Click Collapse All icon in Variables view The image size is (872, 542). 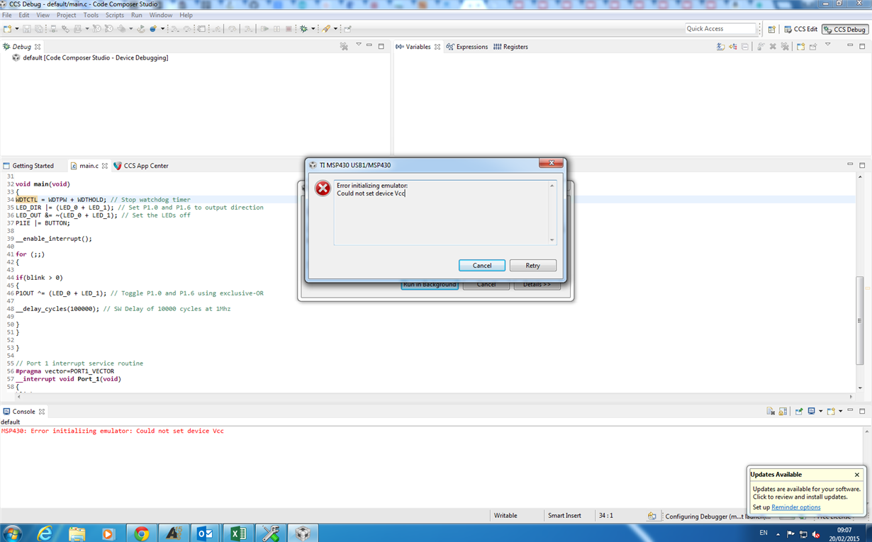745,47
